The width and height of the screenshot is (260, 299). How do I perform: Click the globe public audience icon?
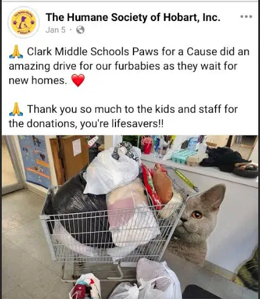(80, 30)
